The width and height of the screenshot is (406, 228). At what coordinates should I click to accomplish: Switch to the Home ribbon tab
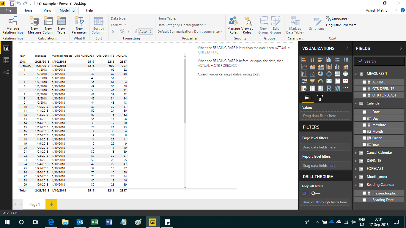point(28,10)
